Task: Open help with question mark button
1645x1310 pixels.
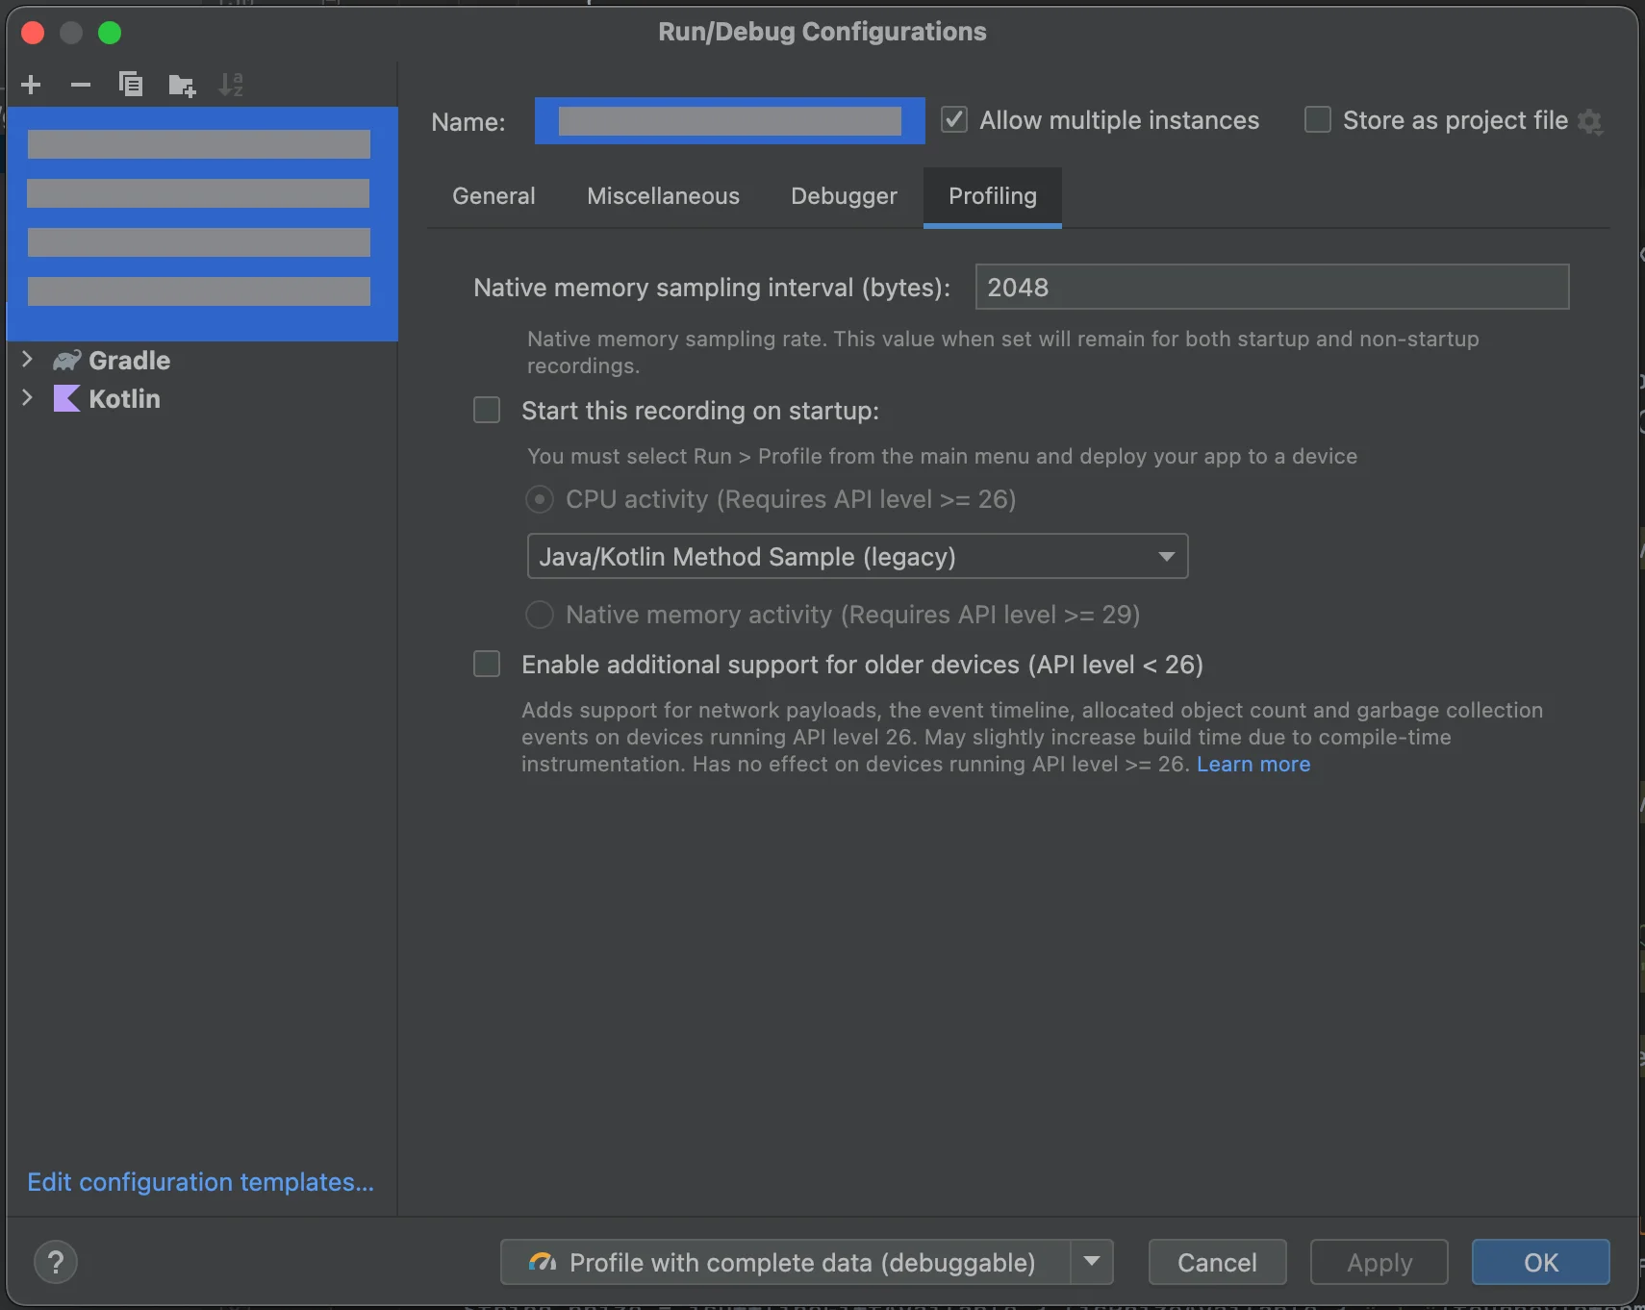Action: point(56,1262)
